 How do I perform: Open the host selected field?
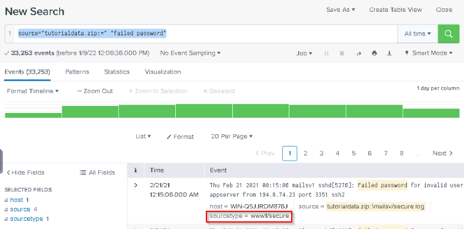pyautogui.click(x=16, y=200)
